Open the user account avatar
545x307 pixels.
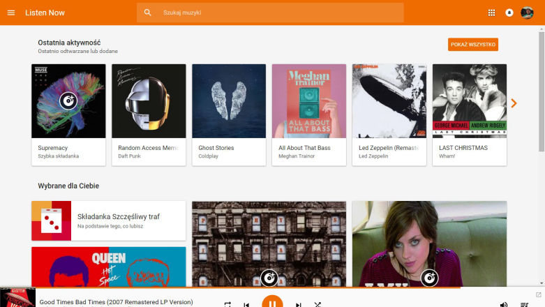coord(527,13)
